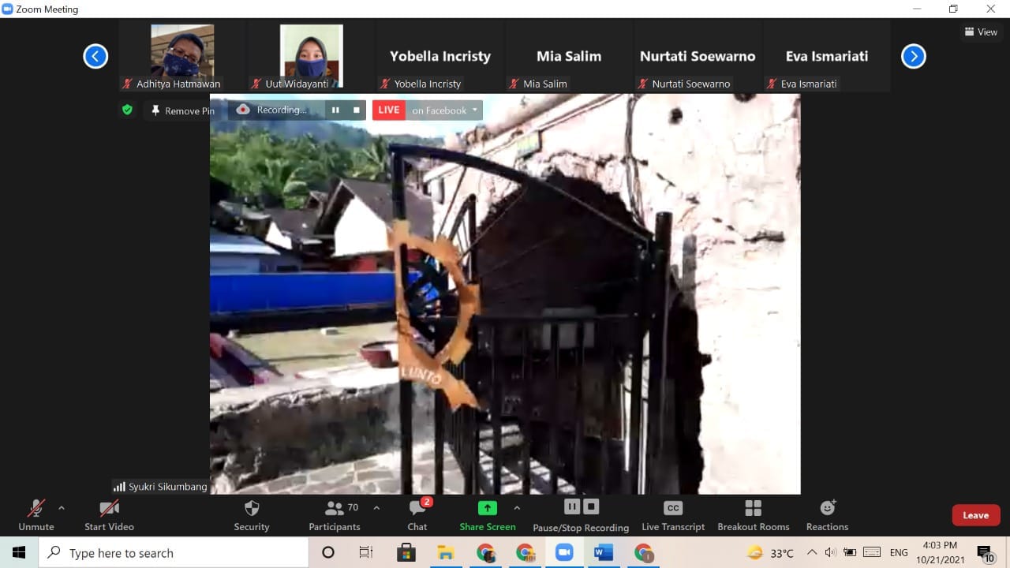Start sharing your screen

coord(487,514)
